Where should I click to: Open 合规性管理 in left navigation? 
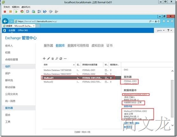11,60
